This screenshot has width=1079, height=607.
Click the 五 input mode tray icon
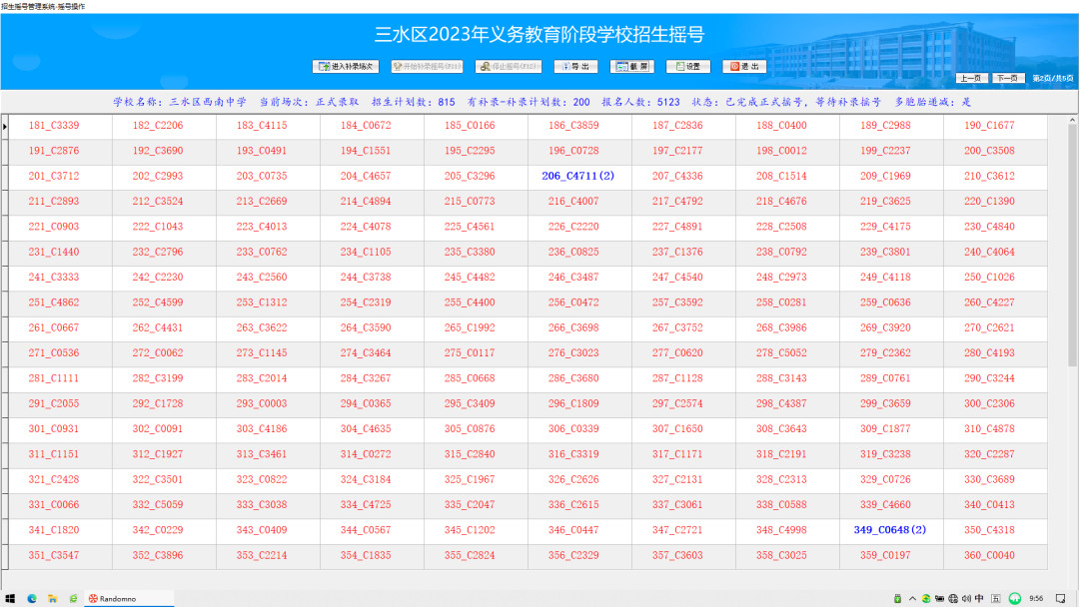[996, 599]
